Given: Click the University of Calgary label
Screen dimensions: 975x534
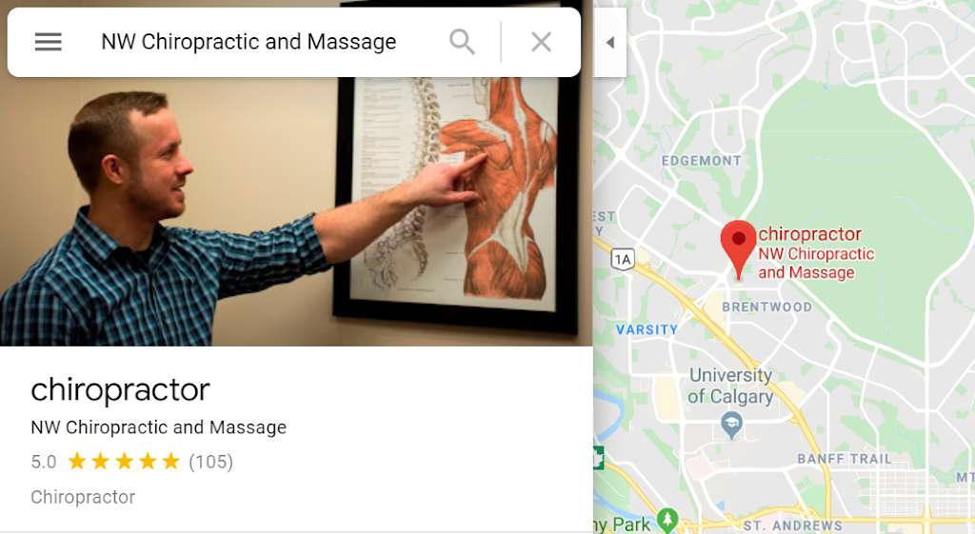Looking at the screenshot, I should point(730,386).
